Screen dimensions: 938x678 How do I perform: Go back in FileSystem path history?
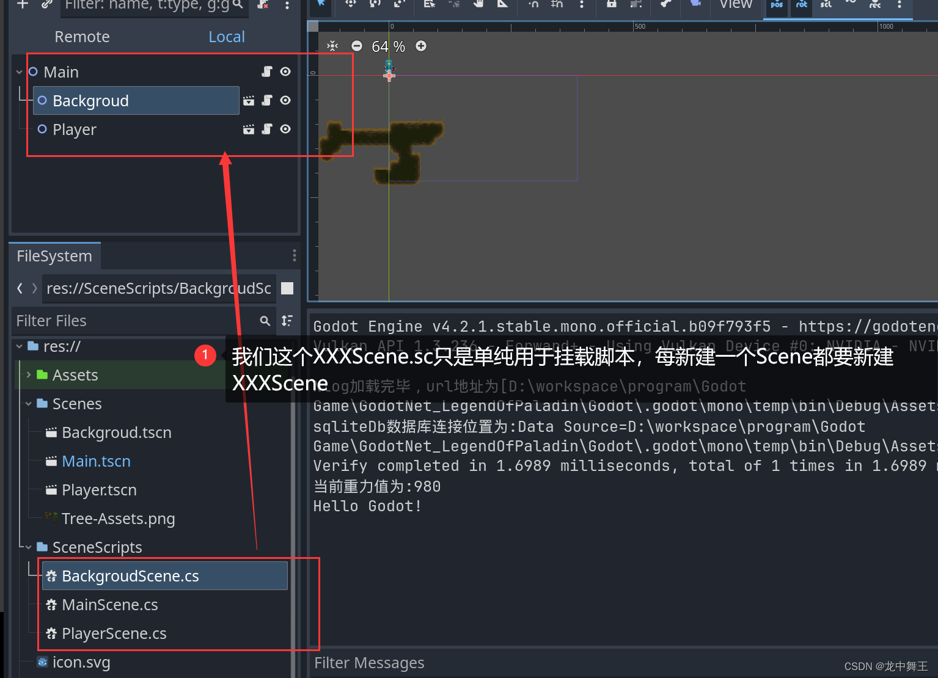pos(20,288)
